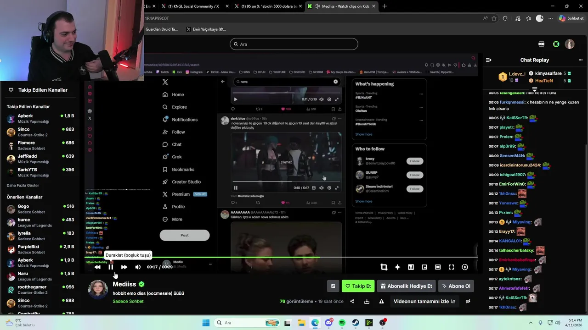Open Gogo recommended channel
The width and height of the screenshot is (588, 330).
pyautogui.click(x=40, y=209)
